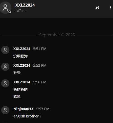Select the message 没烟雾弹
Screen dimensions: 113x123
pos(20,56)
